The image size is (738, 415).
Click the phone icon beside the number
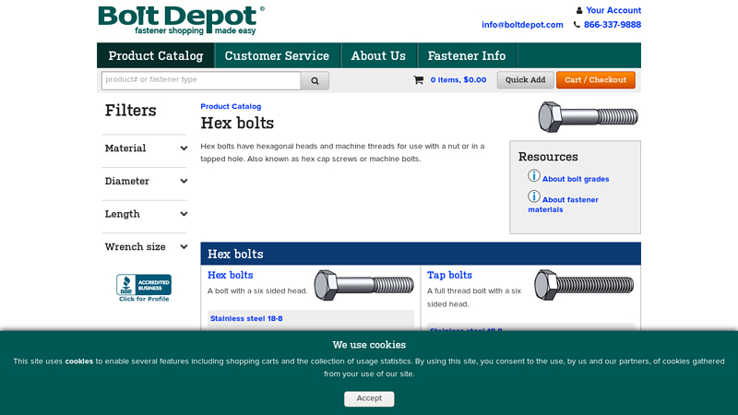click(x=577, y=25)
